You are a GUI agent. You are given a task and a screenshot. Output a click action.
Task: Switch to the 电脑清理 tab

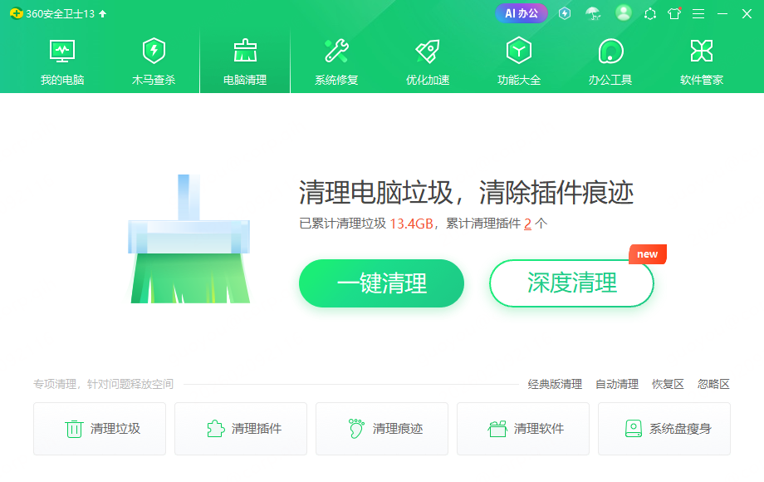click(x=245, y=61)
